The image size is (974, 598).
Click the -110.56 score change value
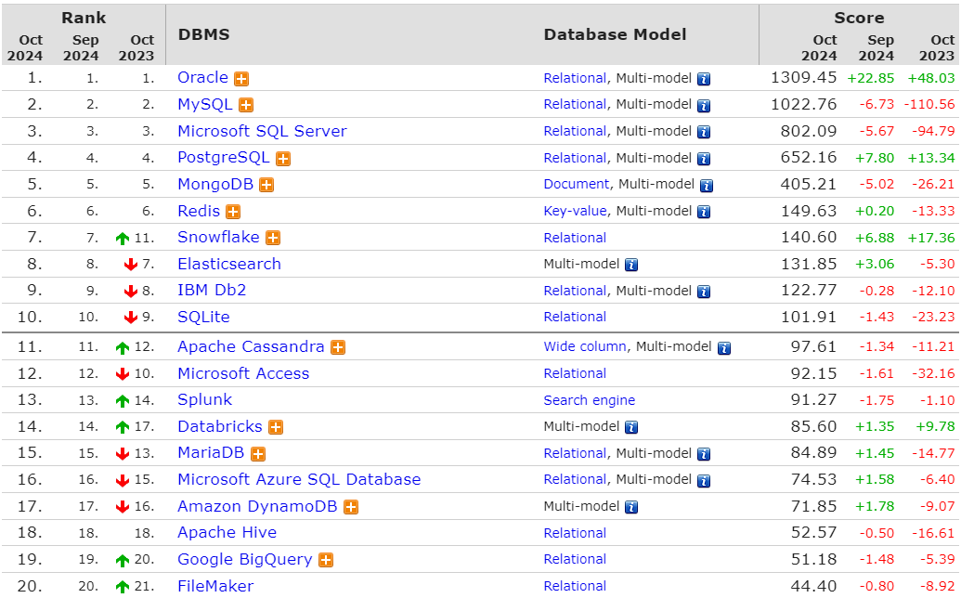tap(929, 104)
